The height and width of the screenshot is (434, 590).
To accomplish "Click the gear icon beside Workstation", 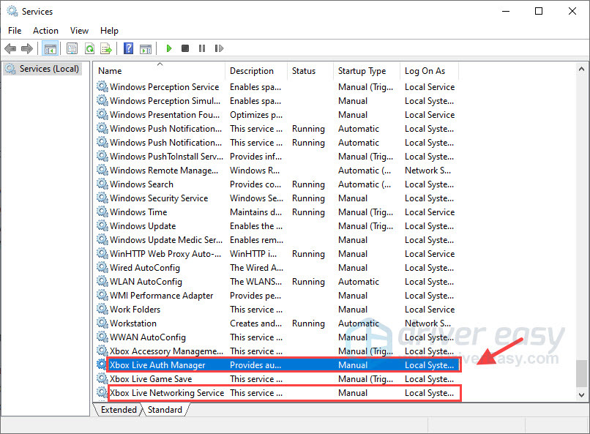I will pos(102,323).
